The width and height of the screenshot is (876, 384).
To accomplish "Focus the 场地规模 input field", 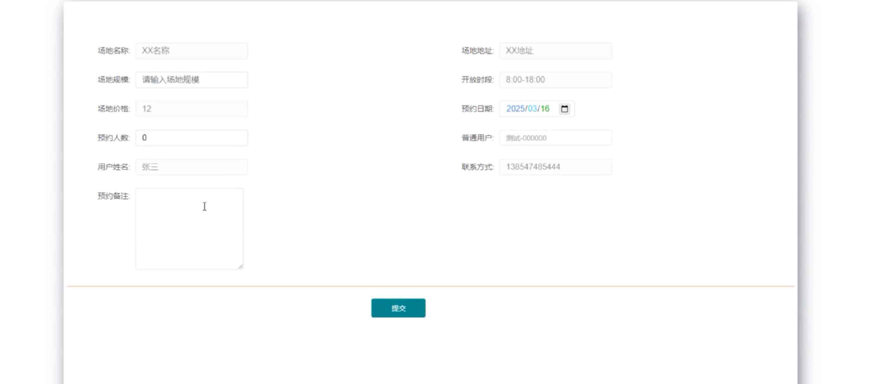I will [191, 80].
